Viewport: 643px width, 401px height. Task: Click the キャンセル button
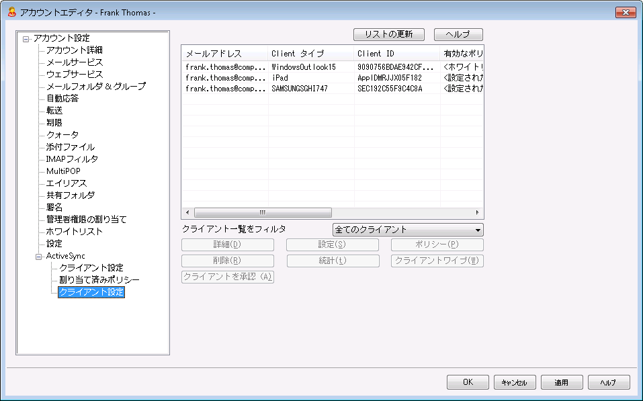pos(515,382)
